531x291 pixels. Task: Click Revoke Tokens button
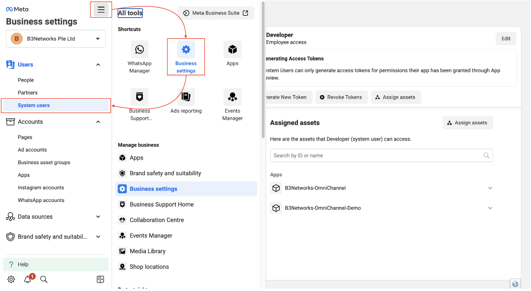(341, 97)
